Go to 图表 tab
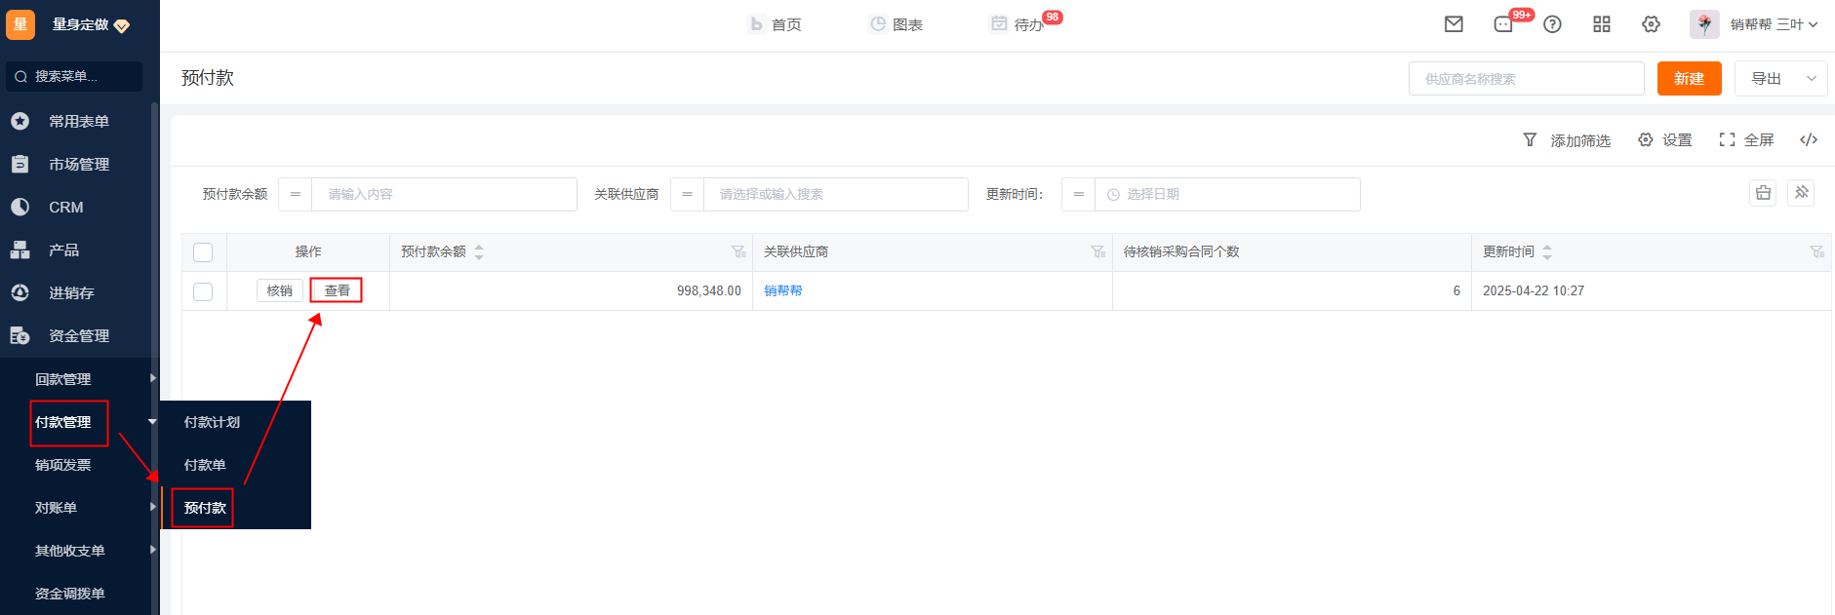Image resolution: width=1835 pixels, height=615 pixels. pos(897,24)
